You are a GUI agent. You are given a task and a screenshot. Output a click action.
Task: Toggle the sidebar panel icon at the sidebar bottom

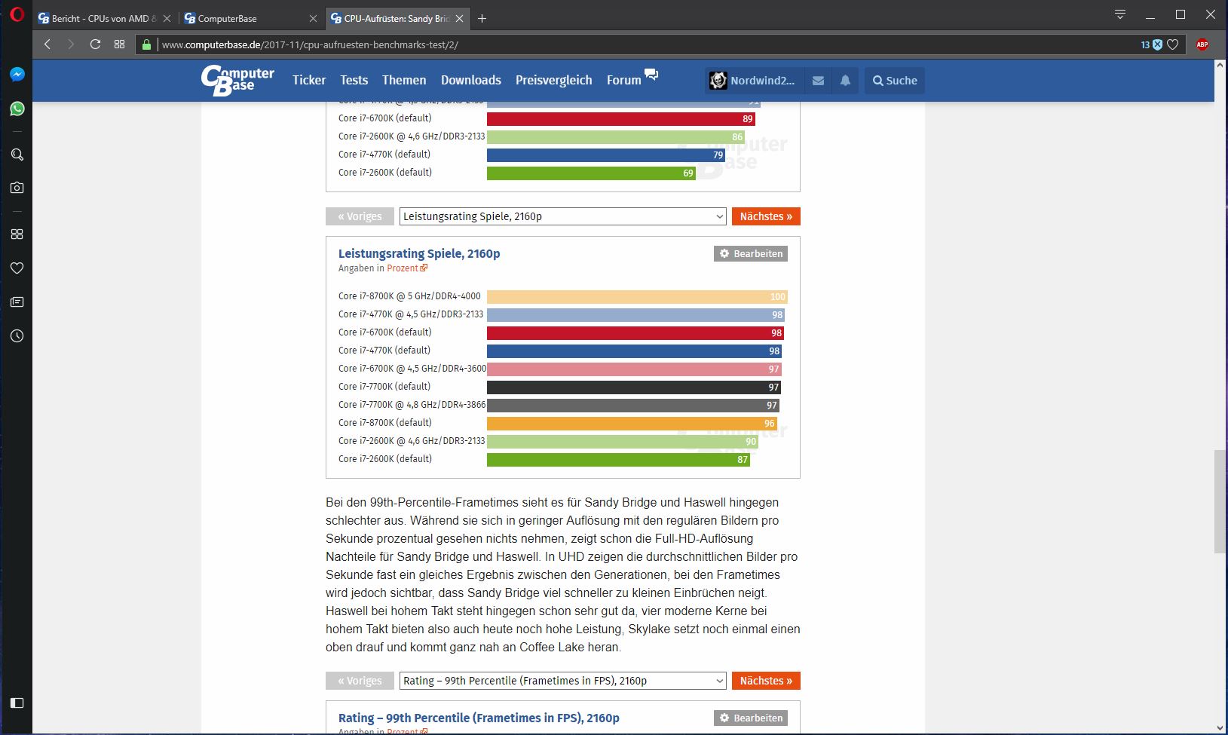[x=17, y=703]
